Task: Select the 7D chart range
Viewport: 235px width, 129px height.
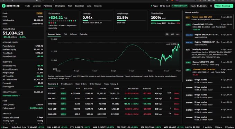Action: click(167, 34)
